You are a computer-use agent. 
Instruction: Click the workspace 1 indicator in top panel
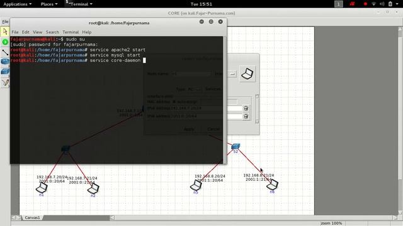coord(339,4)
